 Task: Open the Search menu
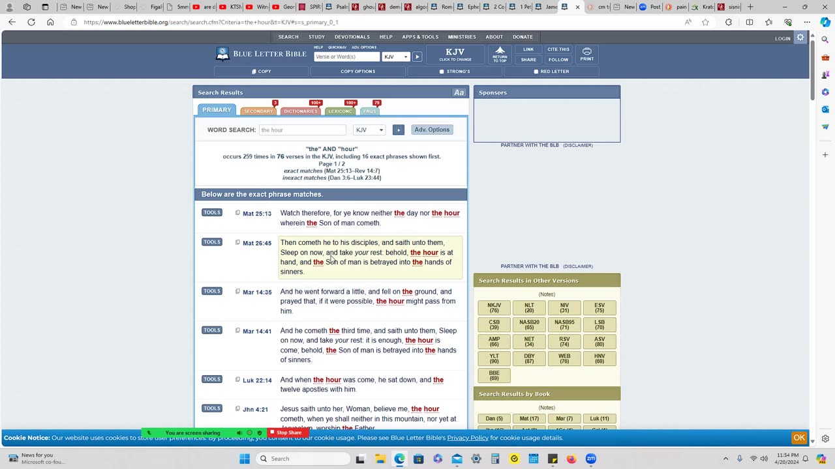[x=288, y=37]
